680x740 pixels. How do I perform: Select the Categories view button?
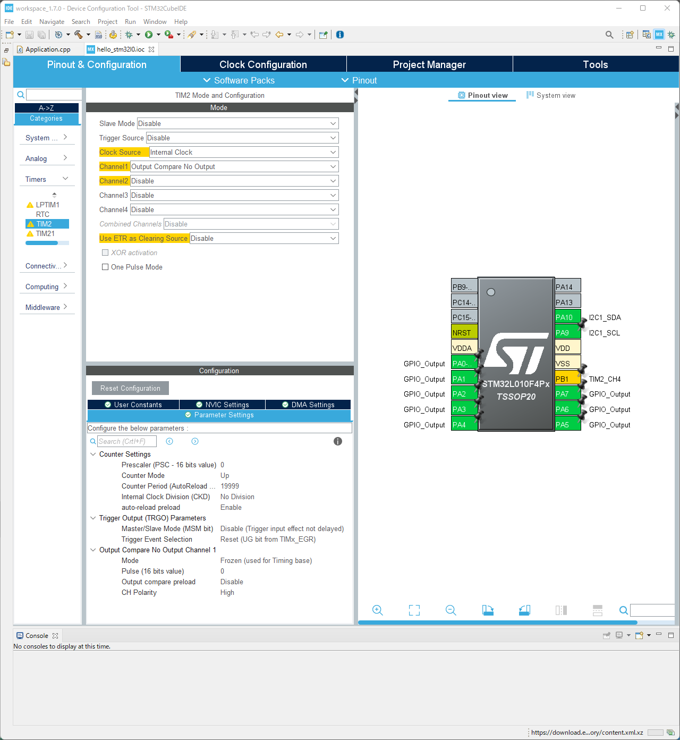click(x=47, y=119)
